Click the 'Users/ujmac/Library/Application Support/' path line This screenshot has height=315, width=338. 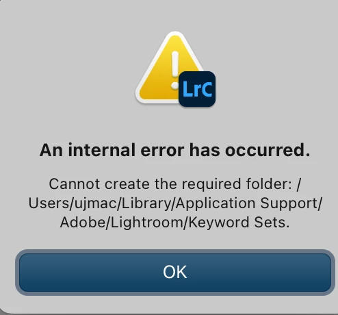pos(175,203)
